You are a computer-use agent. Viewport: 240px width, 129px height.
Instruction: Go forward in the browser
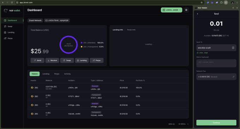tap(7, 2)
